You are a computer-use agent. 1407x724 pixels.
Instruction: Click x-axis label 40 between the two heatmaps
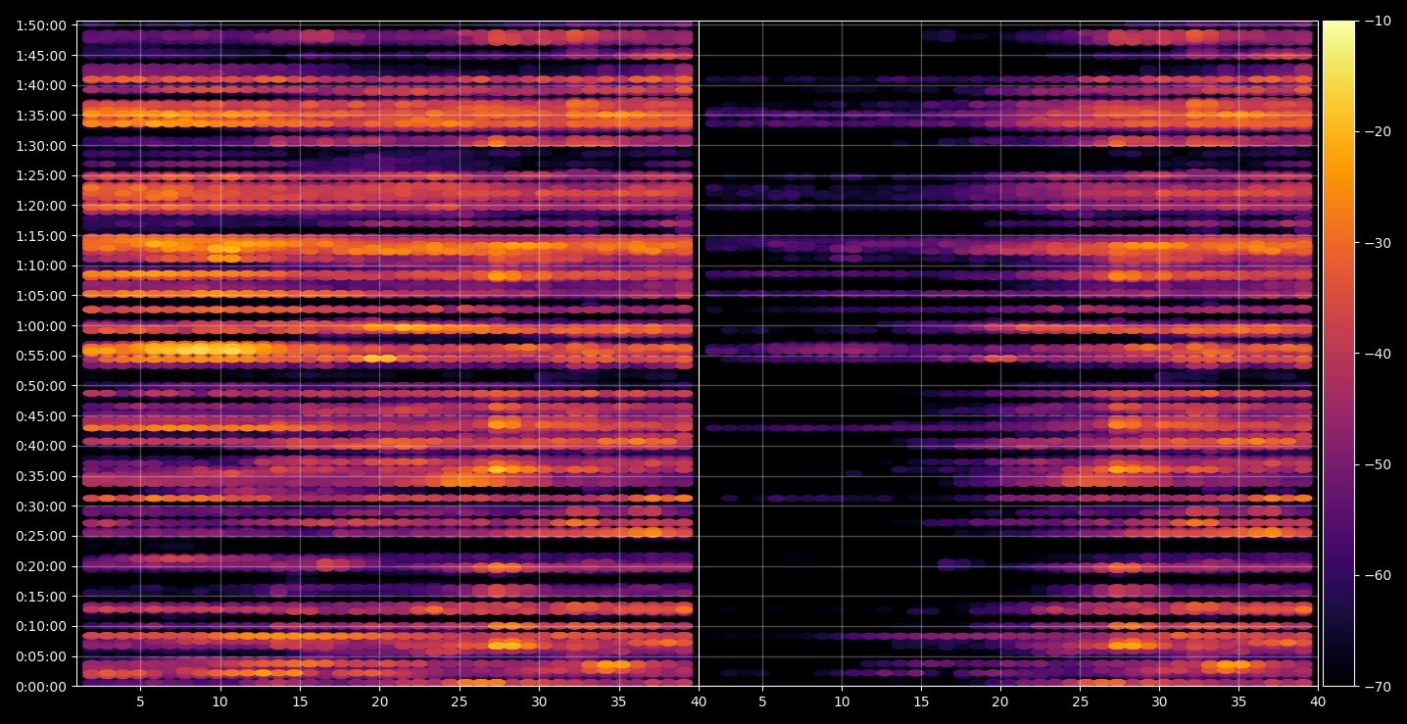tap(699, 701)
